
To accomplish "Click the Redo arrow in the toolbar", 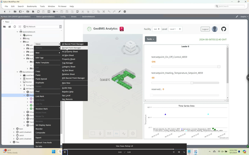I will [114, 11].
